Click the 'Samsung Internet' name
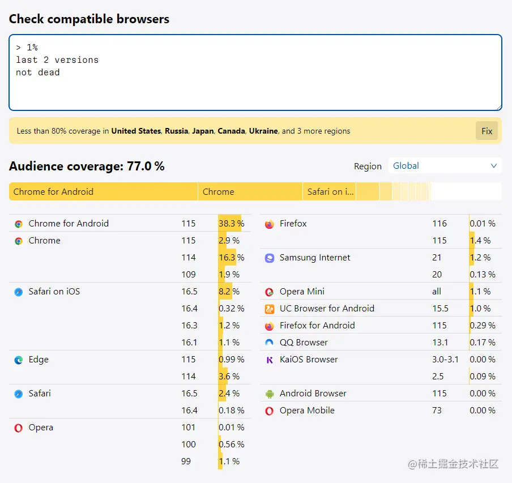The height and width of the screenshot is (483, 512). [315, 258]
